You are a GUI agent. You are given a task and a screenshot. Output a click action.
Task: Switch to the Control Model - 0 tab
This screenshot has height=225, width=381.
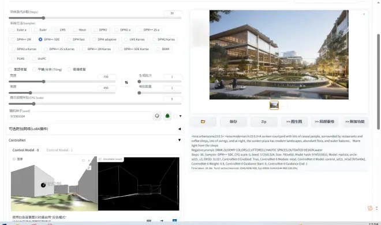25,150
